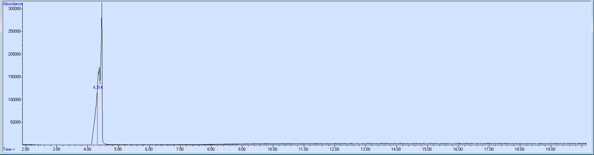594x155 pixels.
Task: Click the 19.00 time axis tick label
Action: click(x=550, y=149)
